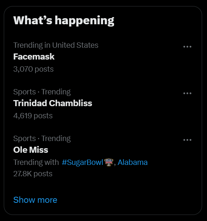
Task: Open the Facemask trending topic
Action: point(34,56)
